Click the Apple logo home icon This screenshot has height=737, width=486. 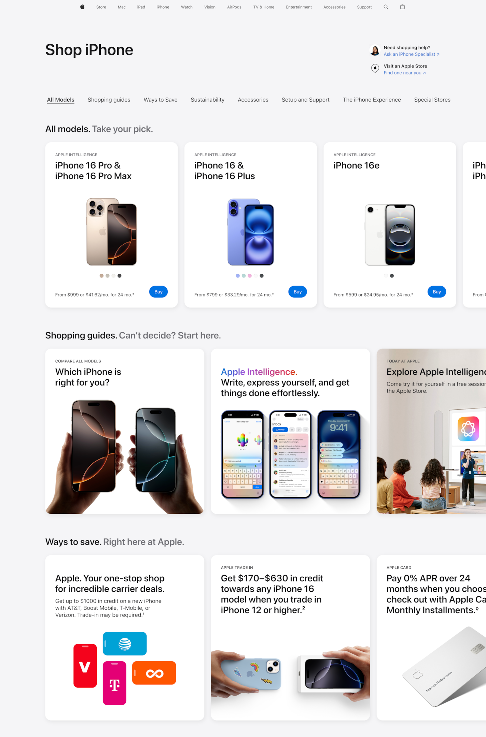click(82, 7)
